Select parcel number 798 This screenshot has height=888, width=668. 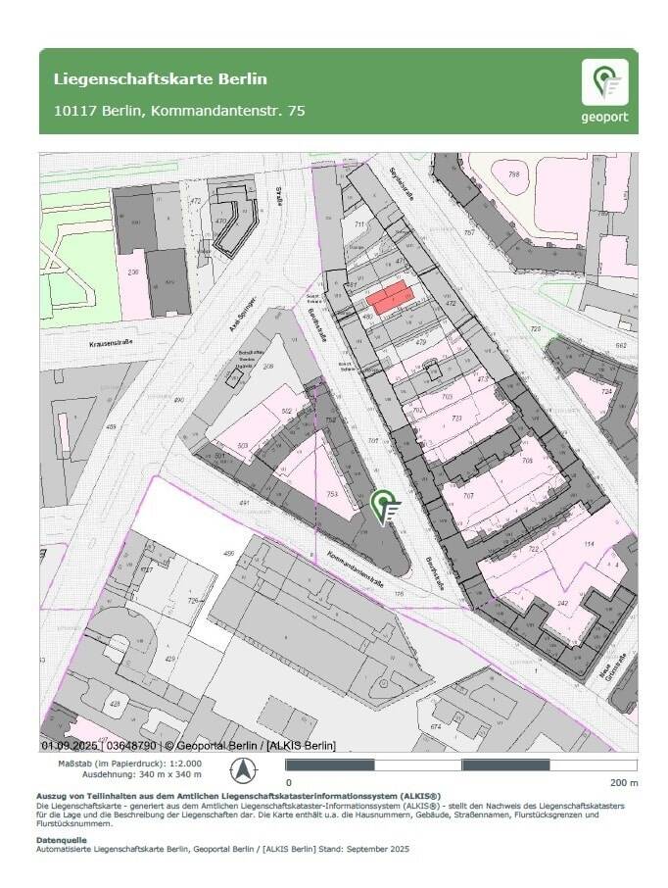click(513, 174)
